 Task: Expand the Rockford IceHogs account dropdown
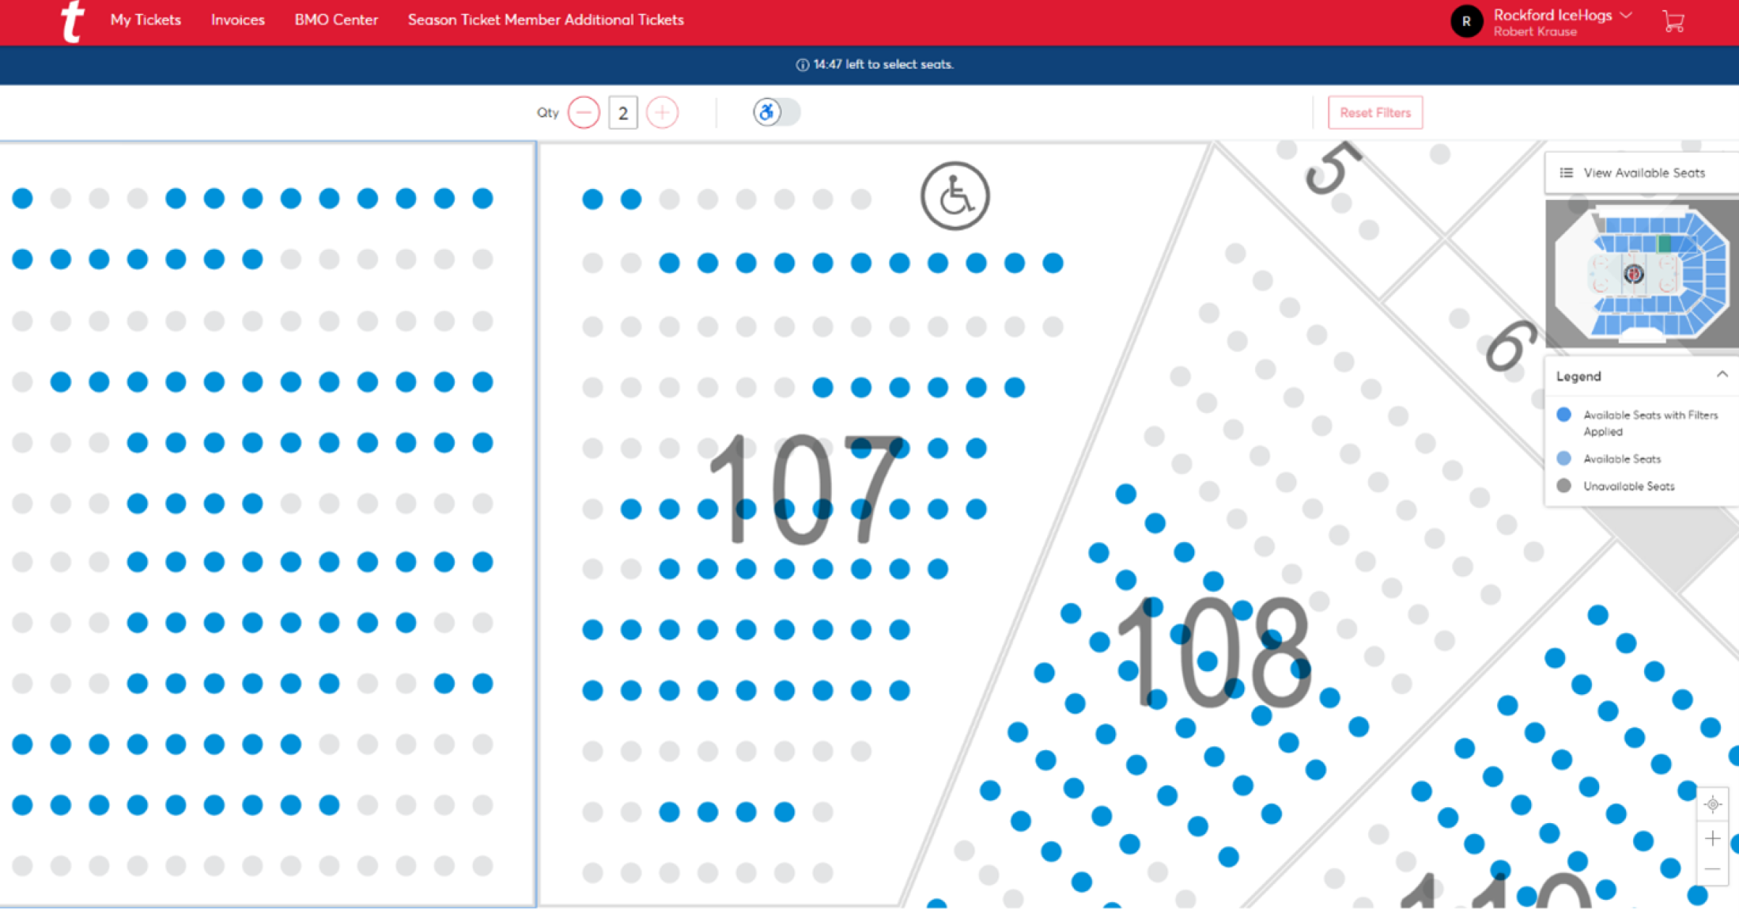1626,14
